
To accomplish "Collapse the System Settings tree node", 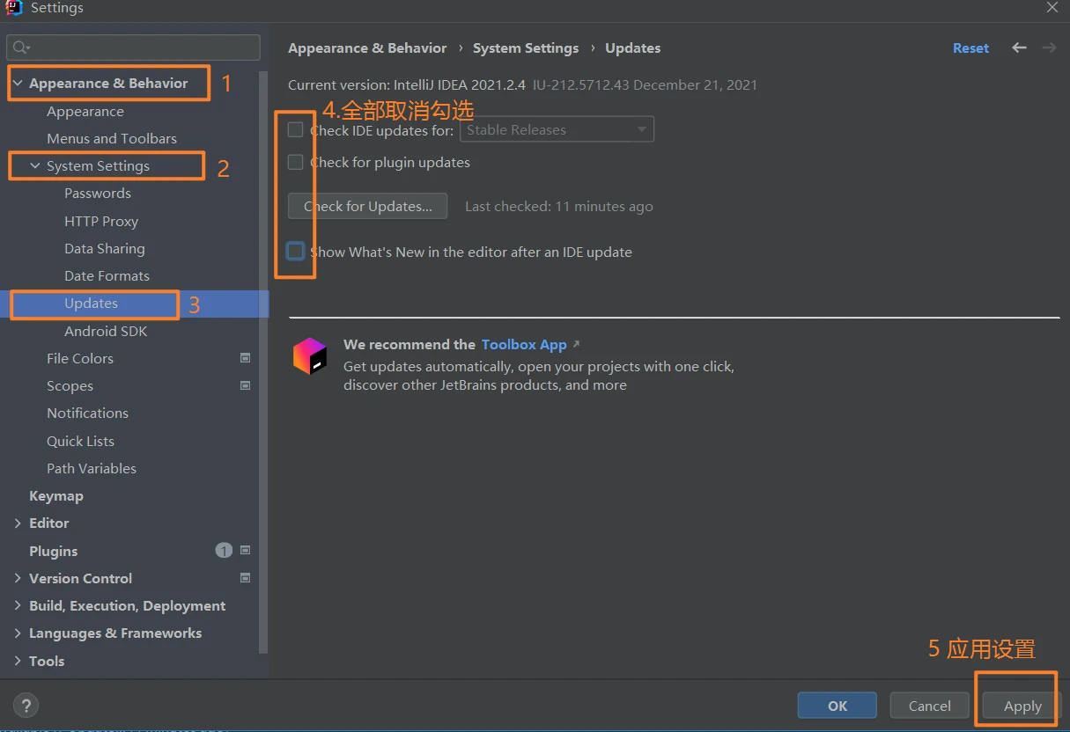I will pyautogui.click(x=35, y=166).
